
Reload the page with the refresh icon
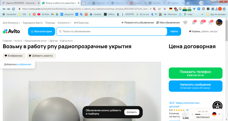click(x=14, y=9)
